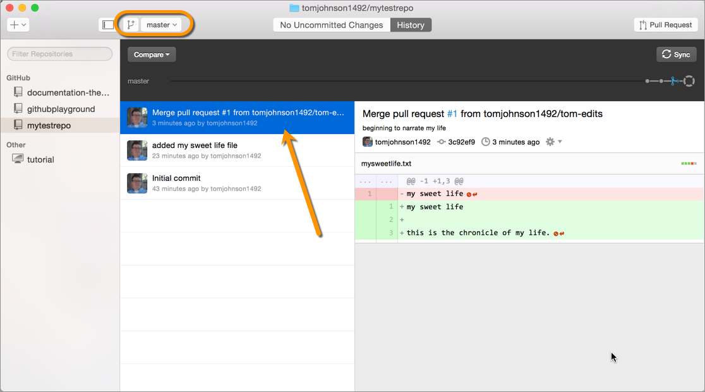Switch to the History tab
This screenshot has height=392, width=705.
pos(411,25)
